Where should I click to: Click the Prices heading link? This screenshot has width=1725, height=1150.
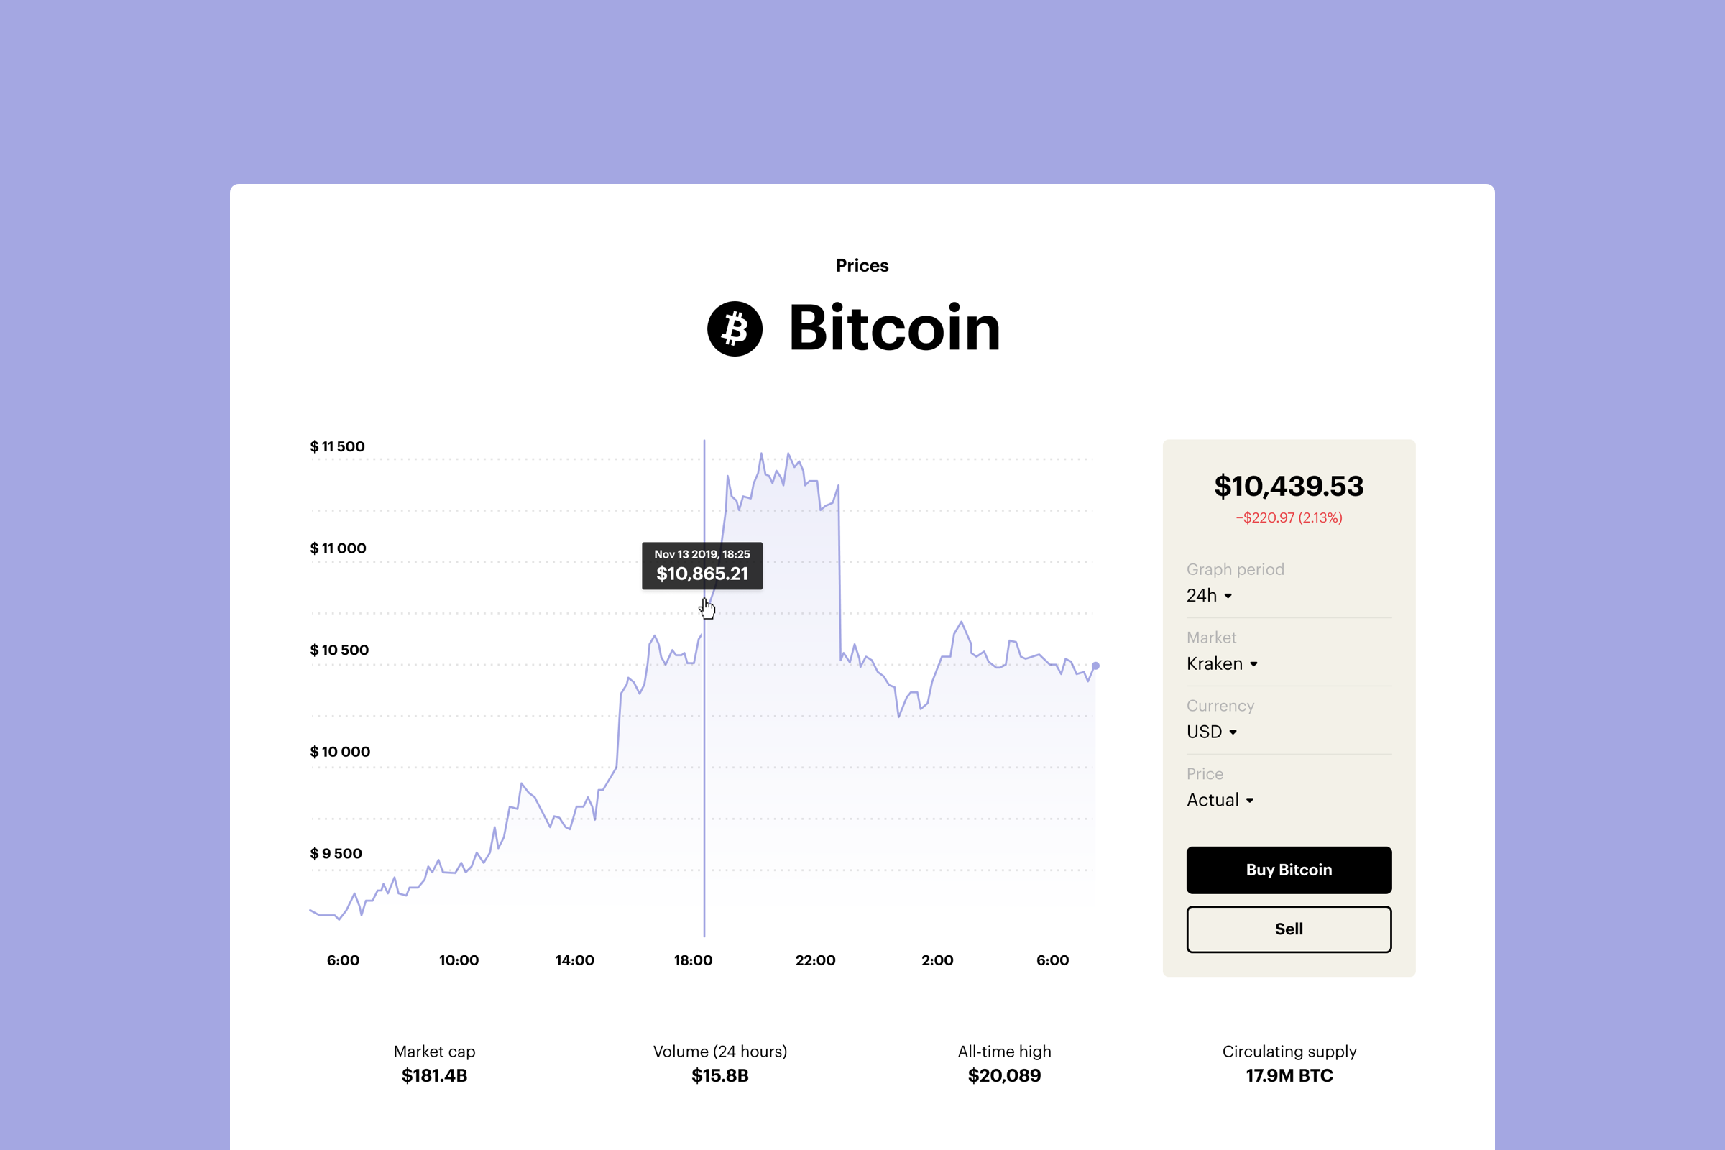(x=862, y=265)
